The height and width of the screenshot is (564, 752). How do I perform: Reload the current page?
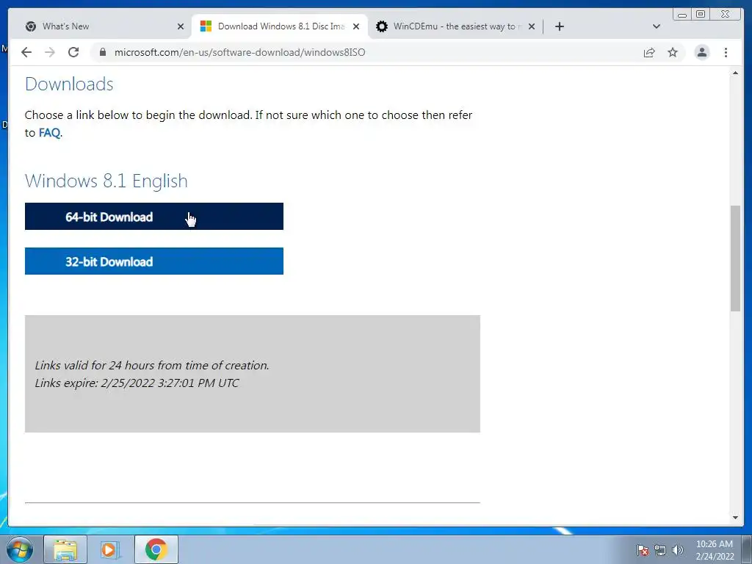(x=73, y=52)
